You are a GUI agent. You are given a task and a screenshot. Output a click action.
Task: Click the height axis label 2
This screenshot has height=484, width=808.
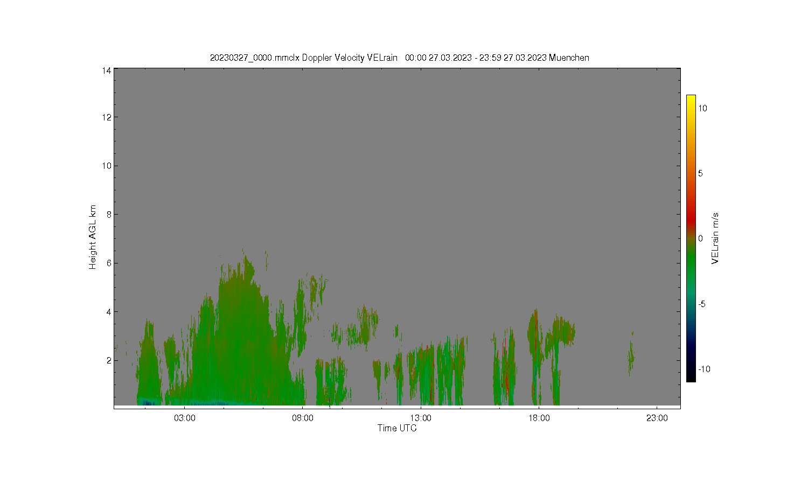[x=108, y=360]
